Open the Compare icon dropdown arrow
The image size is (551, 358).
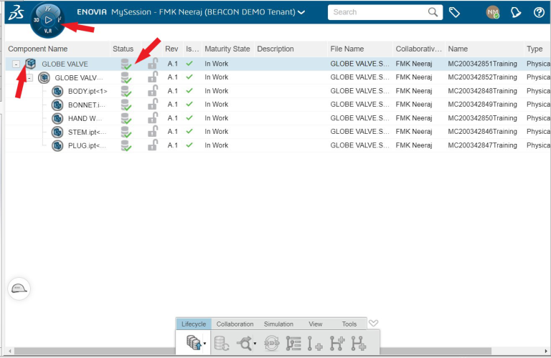coord(255,344)
